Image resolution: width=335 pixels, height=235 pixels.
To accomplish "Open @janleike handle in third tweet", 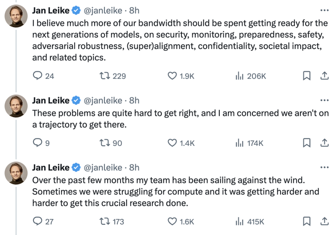I will click(103, 167).
